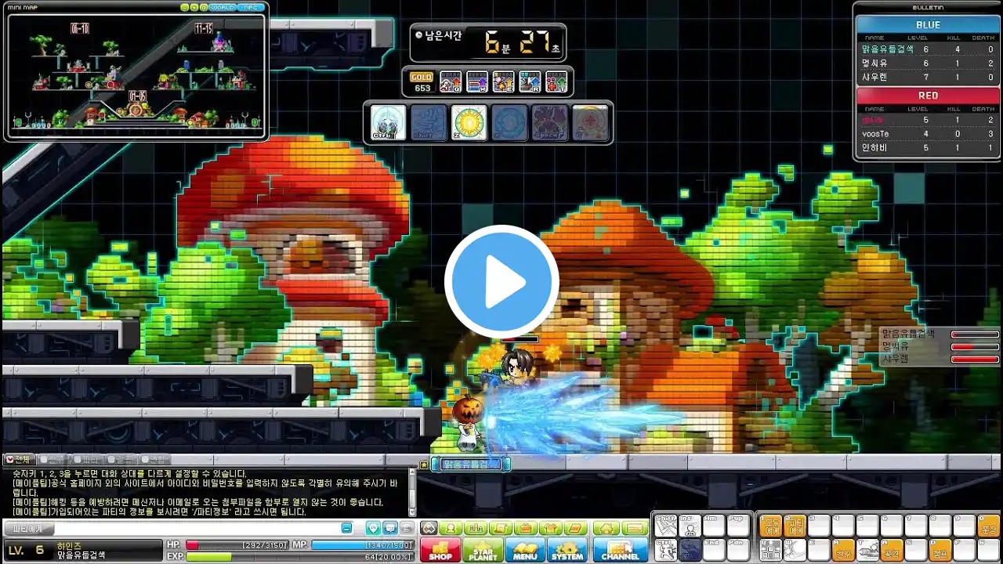Click the 친구 quickslot on key R
The image size is (1003, 564).
(x=843, y=550)
